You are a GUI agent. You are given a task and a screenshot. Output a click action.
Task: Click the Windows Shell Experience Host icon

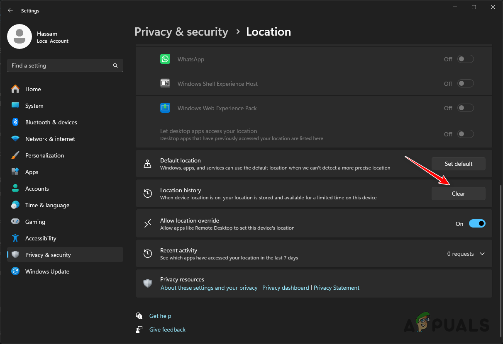pos(165,83)
